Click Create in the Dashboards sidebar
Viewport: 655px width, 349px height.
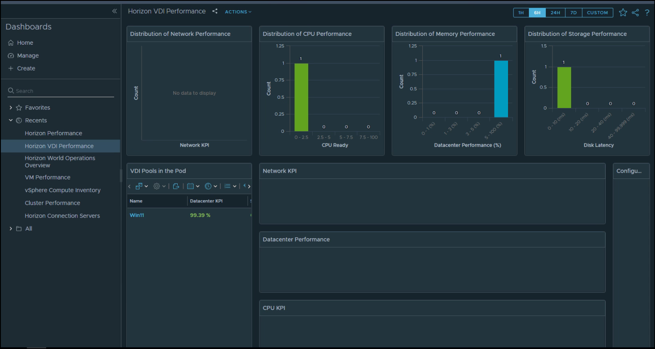pos(10,68)
